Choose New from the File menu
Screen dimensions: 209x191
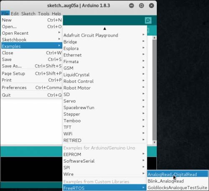pos(32,20)
